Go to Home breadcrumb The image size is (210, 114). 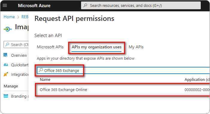pyautogui.click(x=9, y=17)
